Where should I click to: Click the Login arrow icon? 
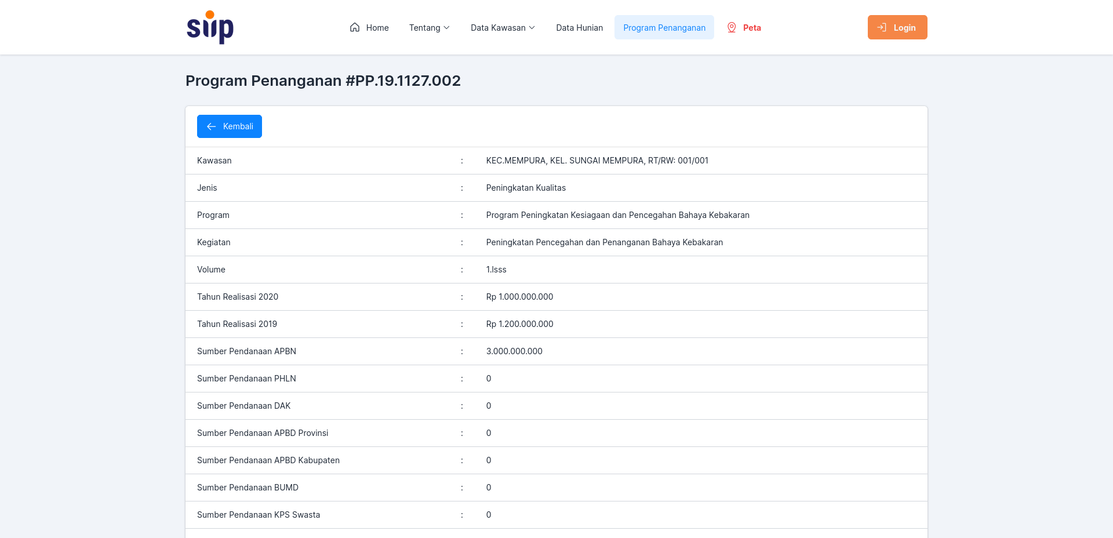(882, 27)
